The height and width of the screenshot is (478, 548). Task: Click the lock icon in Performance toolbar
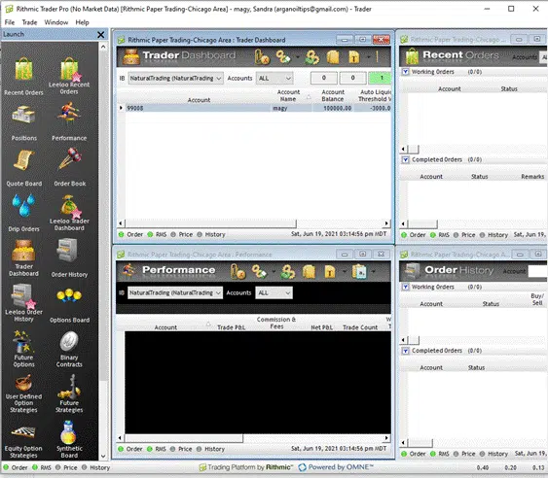pos(330,271)
